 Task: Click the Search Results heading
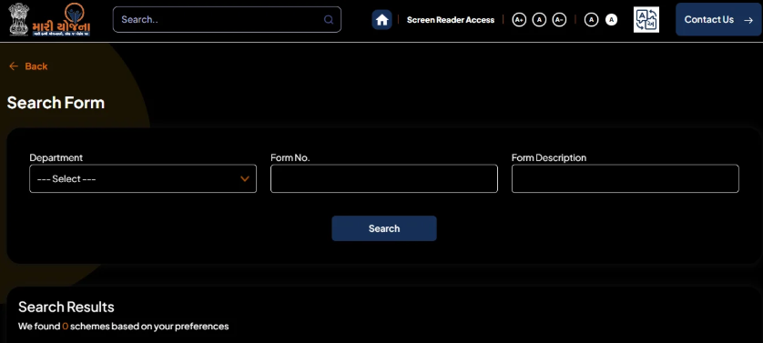[x=66, y=307]
